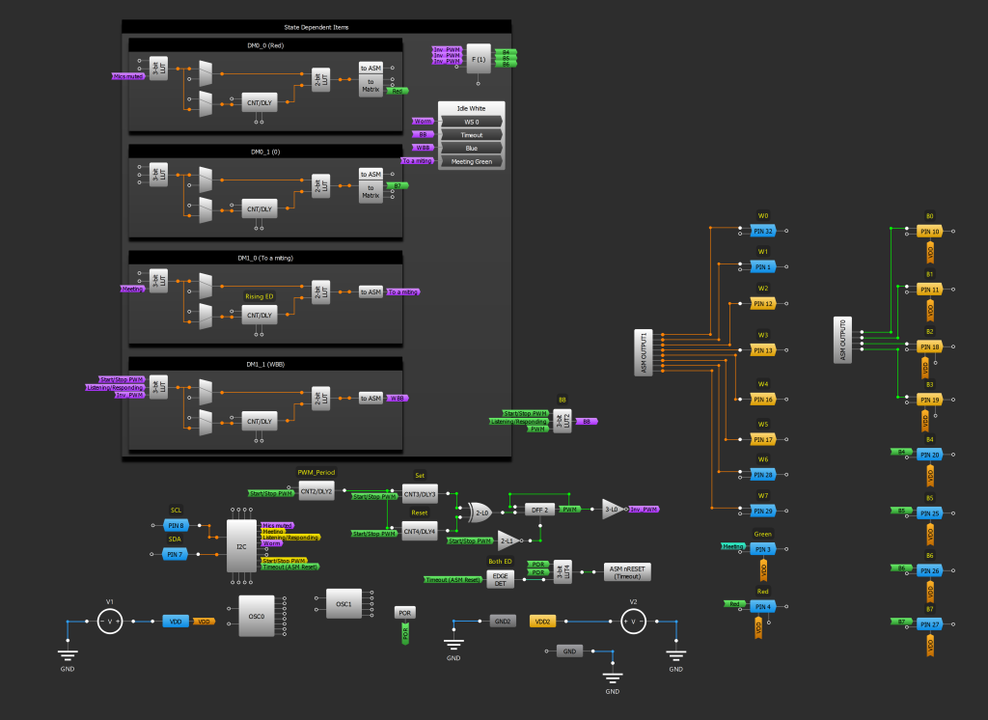The height and width of the screenshot is (720, 988).
Task: Click the F (1) block
Action: [x=479, y=59]
